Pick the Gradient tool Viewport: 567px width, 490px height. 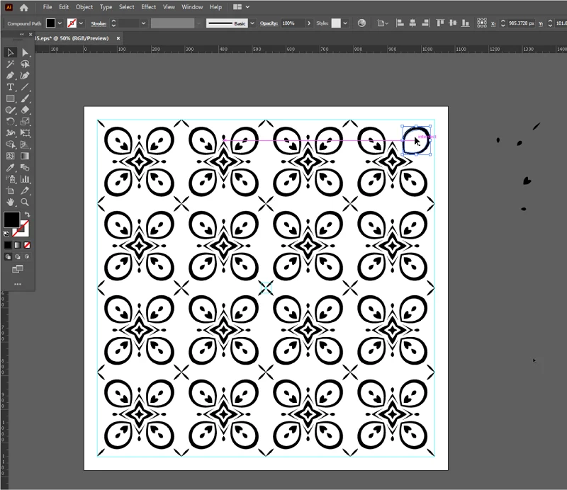click(x=25, y=156)
